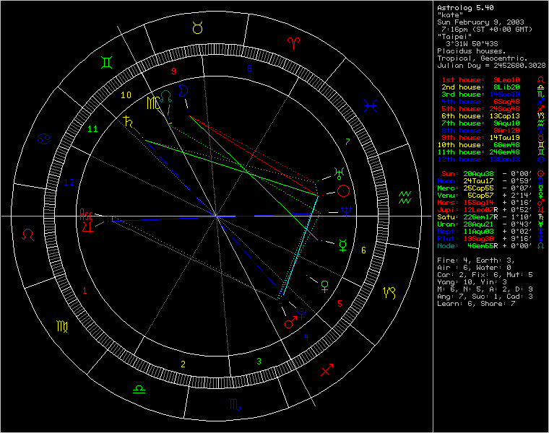Click the 2nd house 8Lib20 row

[492, 87]
